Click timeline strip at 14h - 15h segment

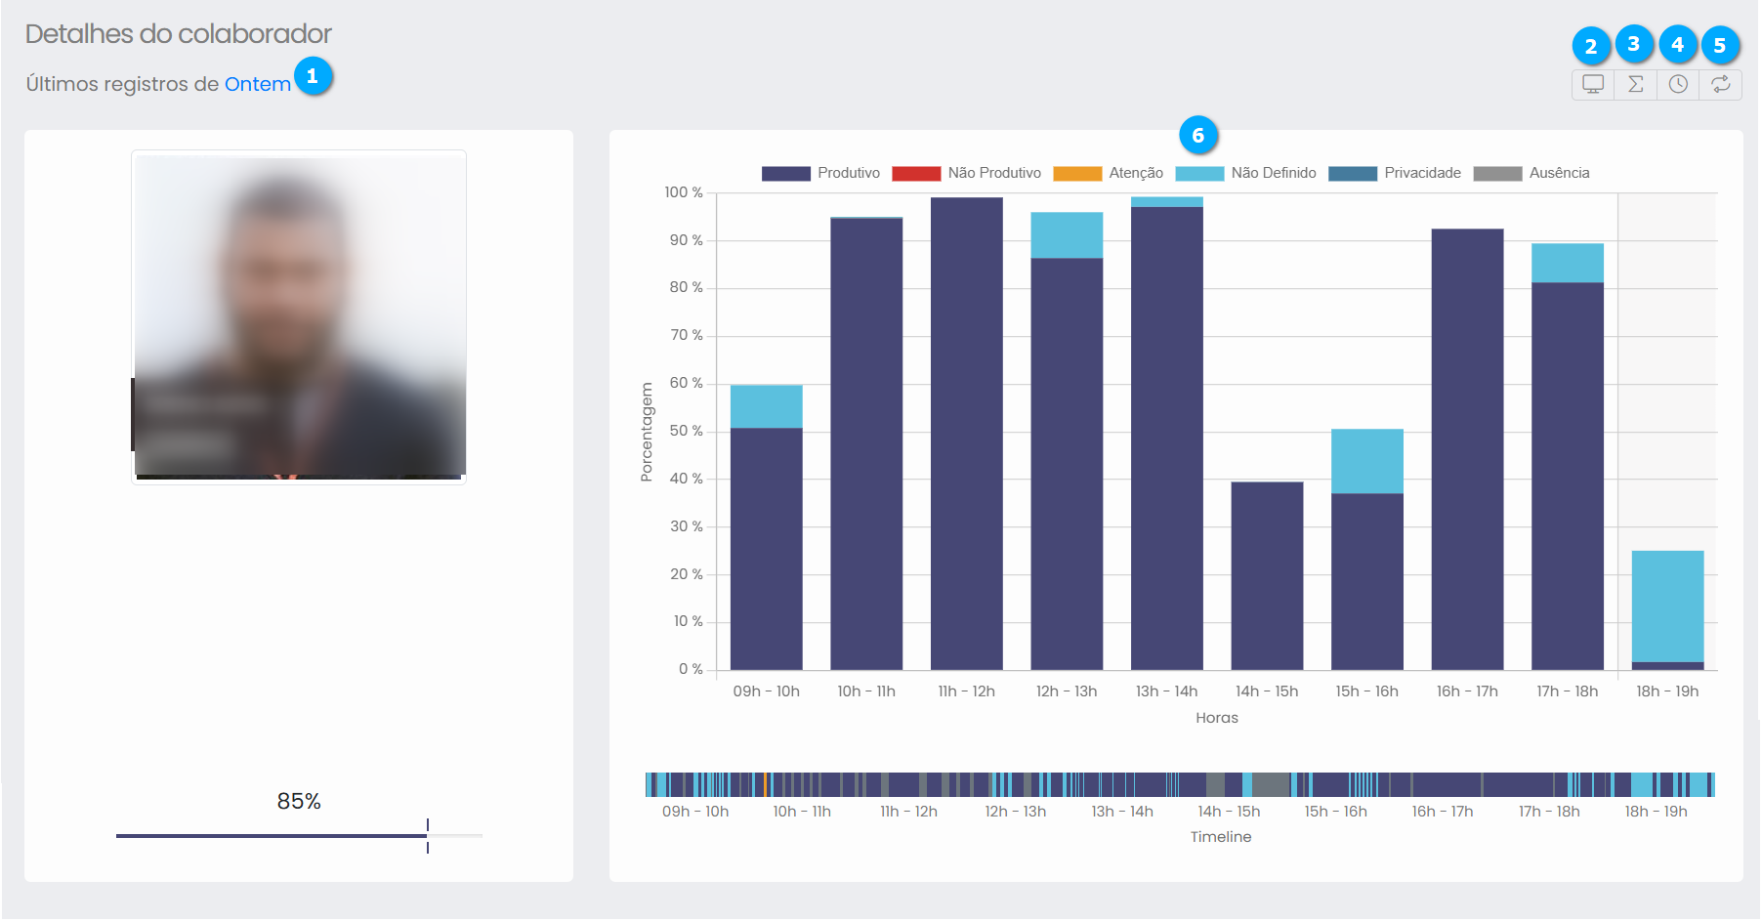1229,785
